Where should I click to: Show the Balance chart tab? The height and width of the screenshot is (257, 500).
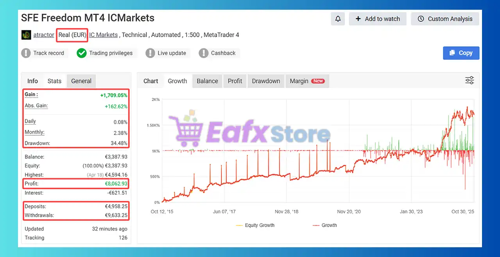[207, 81]
